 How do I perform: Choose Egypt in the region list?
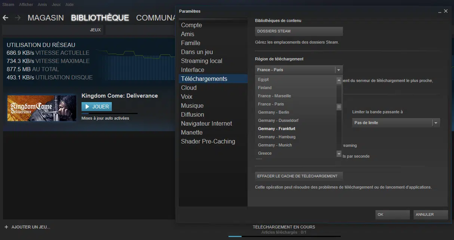(x=296, y=79)
